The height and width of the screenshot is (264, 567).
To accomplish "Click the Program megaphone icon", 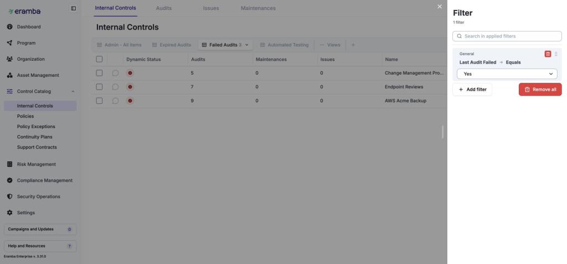I will pyautogui.click(x=10, y=43).
